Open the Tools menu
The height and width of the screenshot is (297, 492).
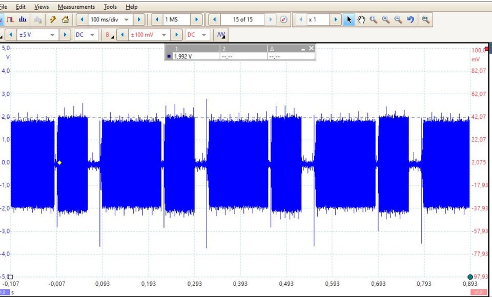[110, 7]
